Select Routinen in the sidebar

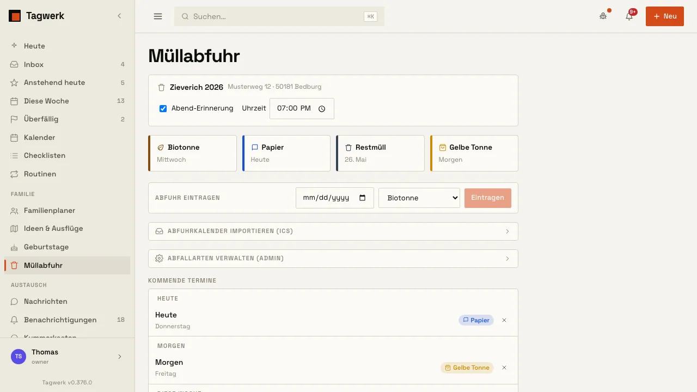point(68,174)
